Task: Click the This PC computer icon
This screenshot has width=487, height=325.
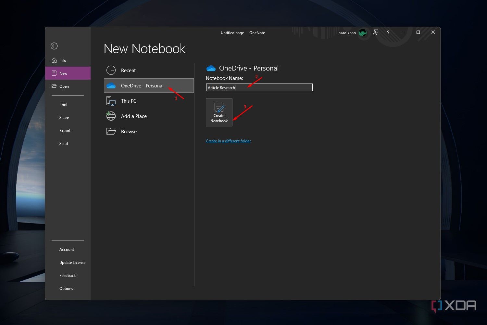Action: [x=111, y=101]
